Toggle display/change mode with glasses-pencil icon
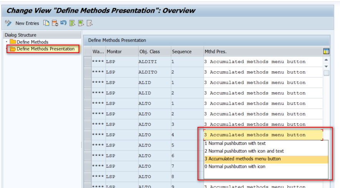340x188 pixels. [8, 23]
